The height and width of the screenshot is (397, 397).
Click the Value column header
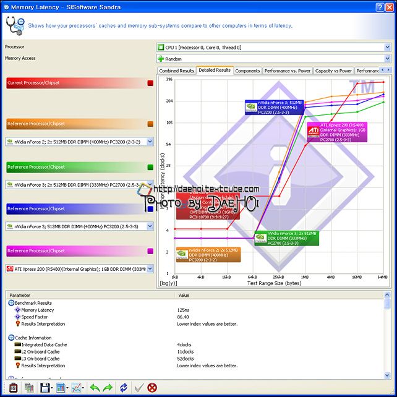tap(279, 295)
